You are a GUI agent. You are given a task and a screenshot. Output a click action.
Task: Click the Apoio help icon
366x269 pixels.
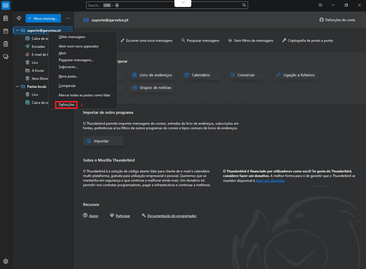coord(85,215)
